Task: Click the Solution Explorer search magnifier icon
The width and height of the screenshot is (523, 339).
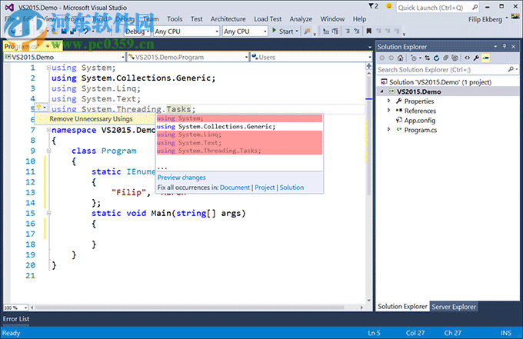Action: (511, 69)
